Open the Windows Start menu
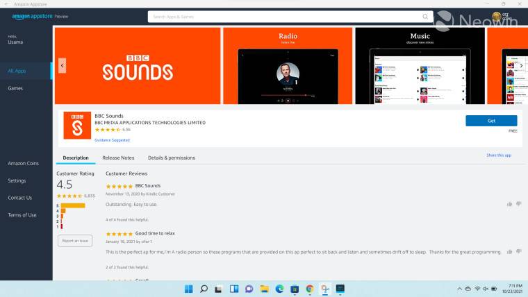528x297 pixels. point(188,289)
